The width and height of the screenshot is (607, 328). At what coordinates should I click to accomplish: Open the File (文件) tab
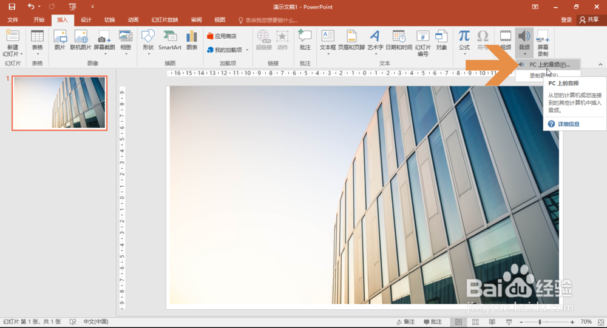coord(13,20)
